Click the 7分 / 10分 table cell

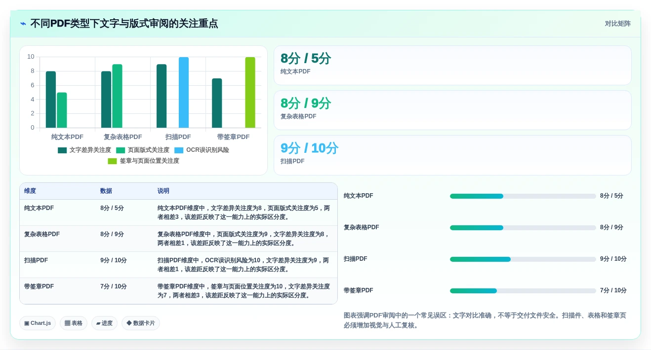[114, 287]
